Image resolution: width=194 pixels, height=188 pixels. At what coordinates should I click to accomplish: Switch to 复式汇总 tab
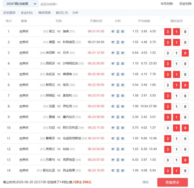[62, 13]
